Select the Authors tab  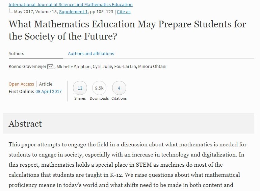(16, 54)
